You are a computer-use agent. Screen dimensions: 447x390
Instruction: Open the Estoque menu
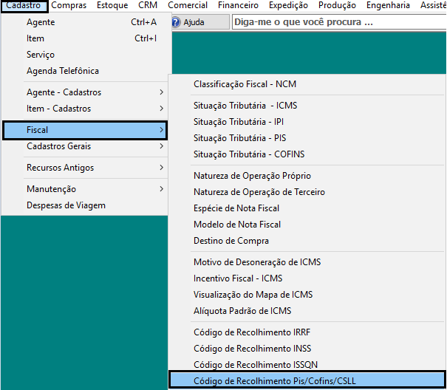(x=112, y=5)
